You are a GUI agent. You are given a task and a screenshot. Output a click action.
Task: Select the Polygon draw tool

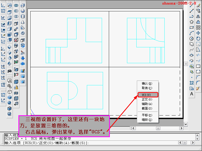click(192, 22)
